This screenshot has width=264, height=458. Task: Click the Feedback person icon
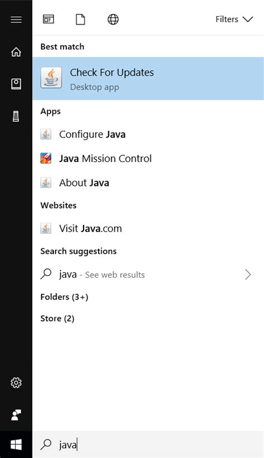pyautogui.click(x=16, y=415)
